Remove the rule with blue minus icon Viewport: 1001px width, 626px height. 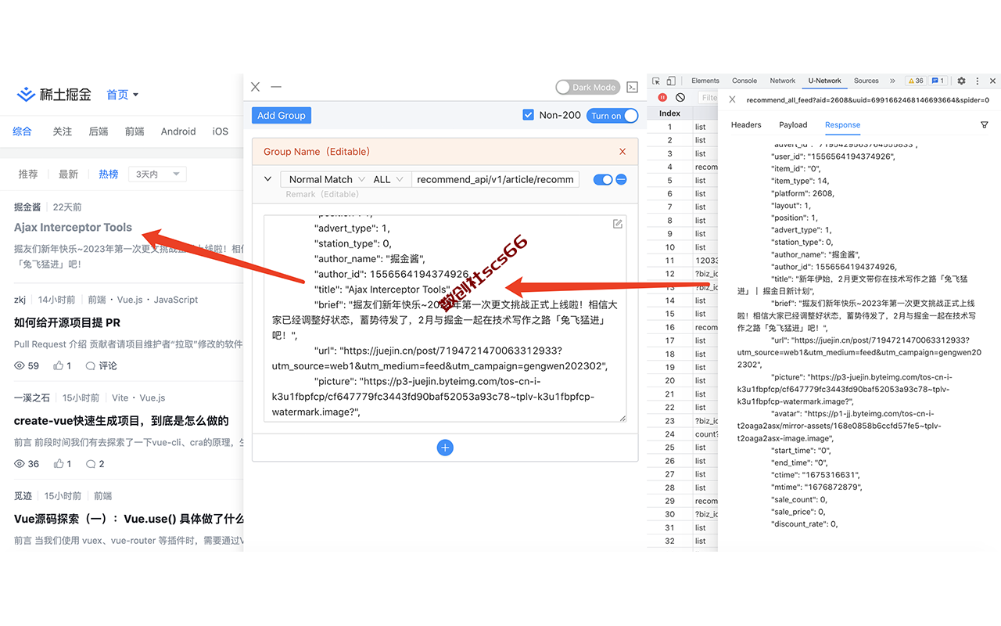click(621, 179)
